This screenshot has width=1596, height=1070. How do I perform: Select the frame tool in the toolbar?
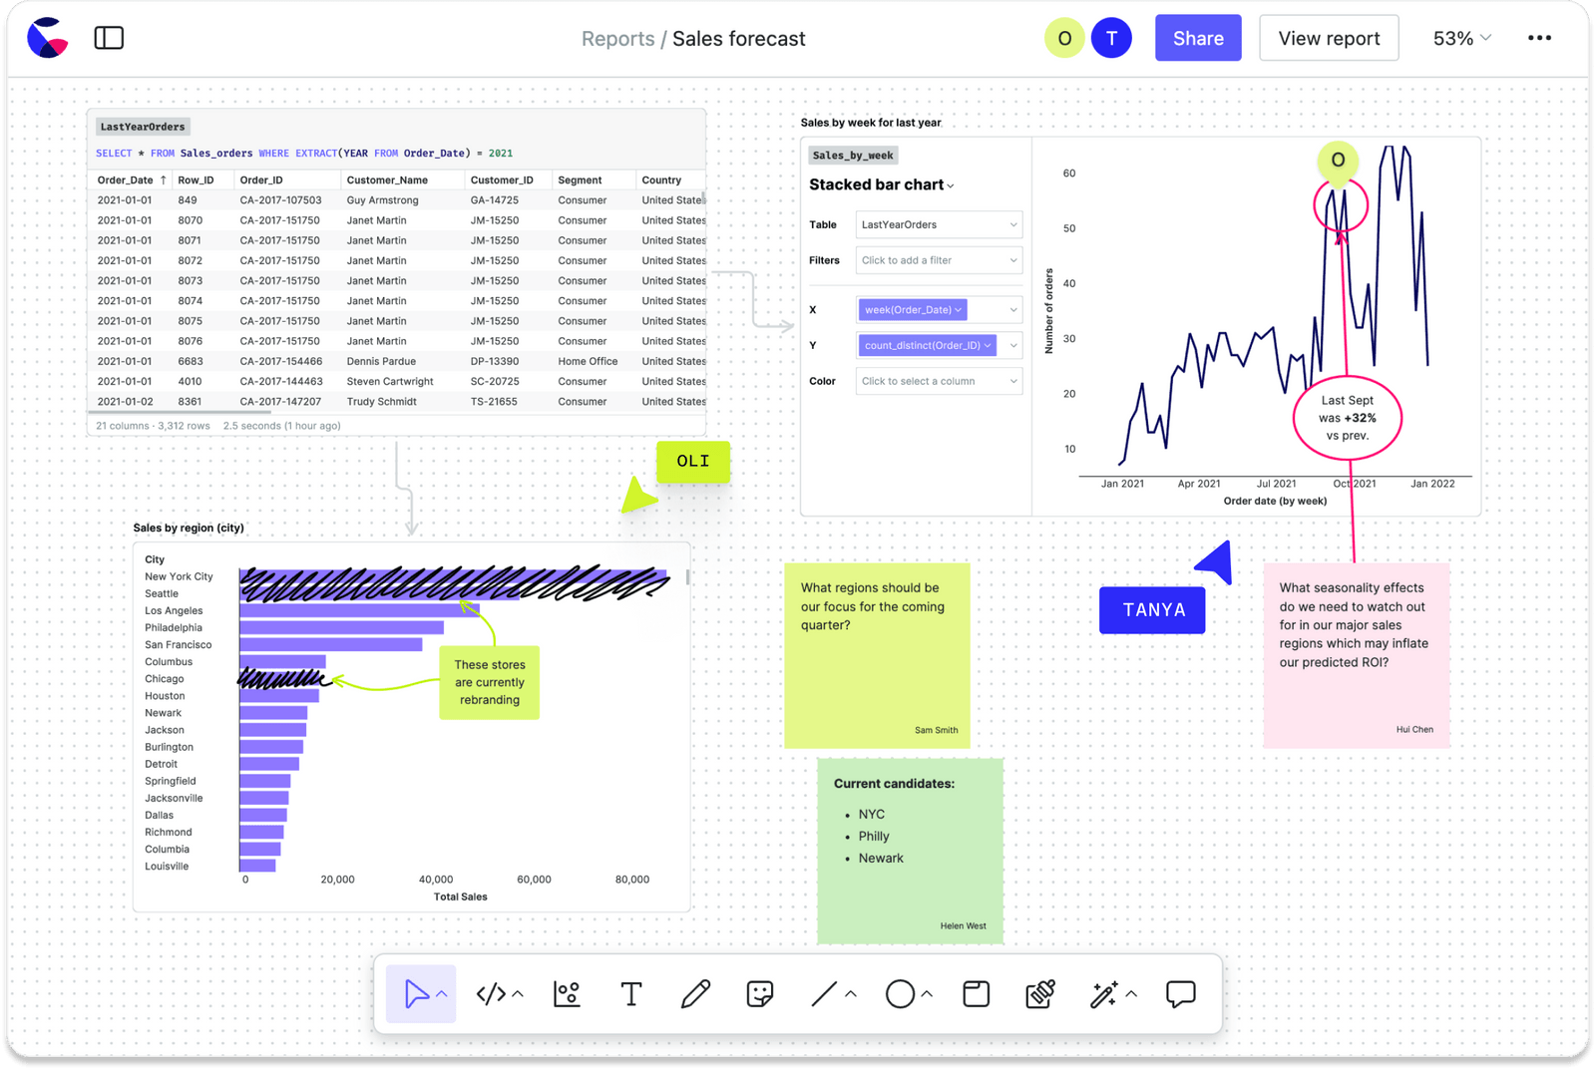click(x=975, y=994)
